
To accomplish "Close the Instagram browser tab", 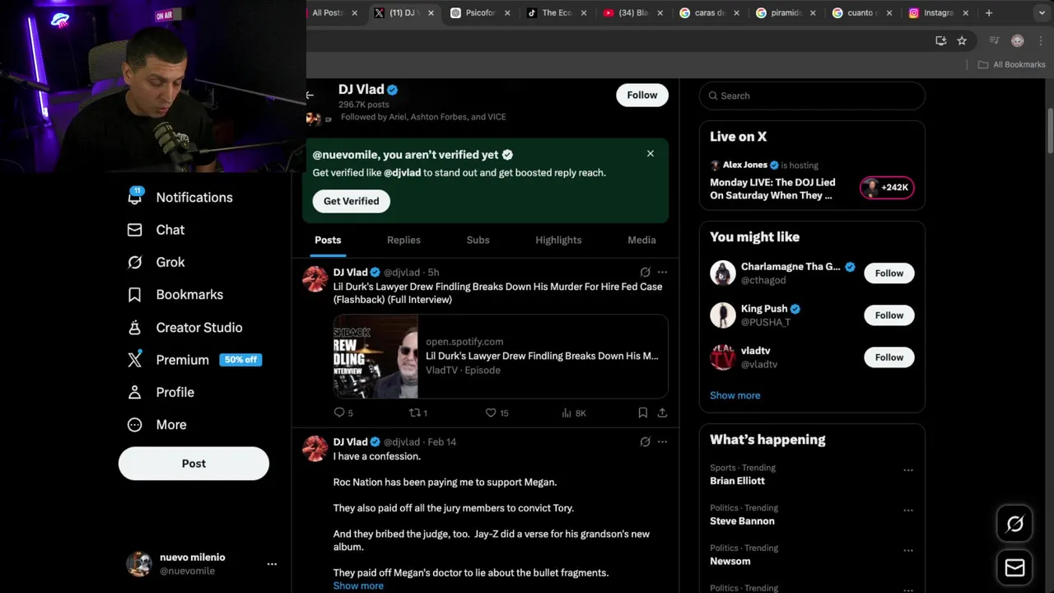I will coord(966,12).
